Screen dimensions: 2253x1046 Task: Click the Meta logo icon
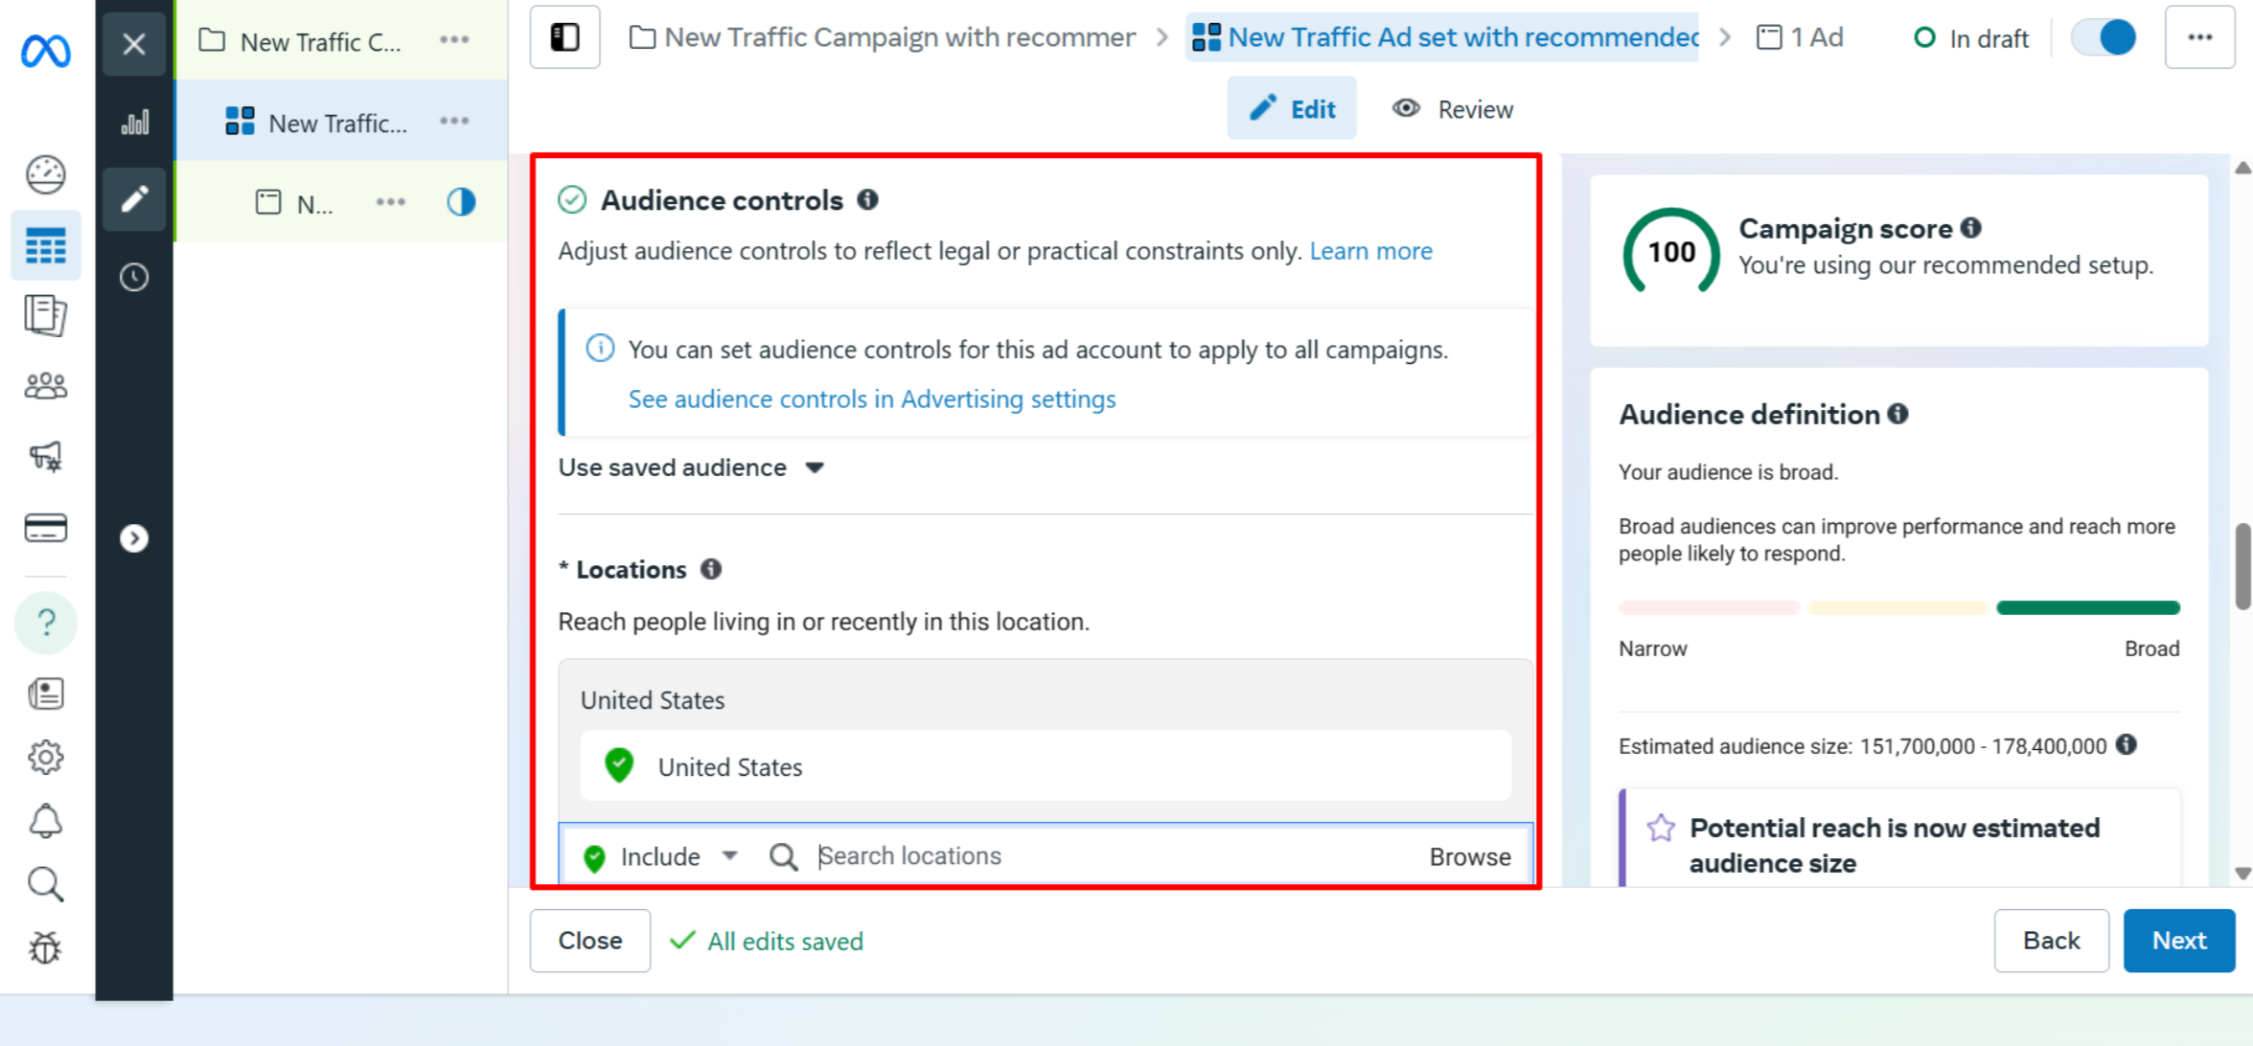(x=45, y=49)
